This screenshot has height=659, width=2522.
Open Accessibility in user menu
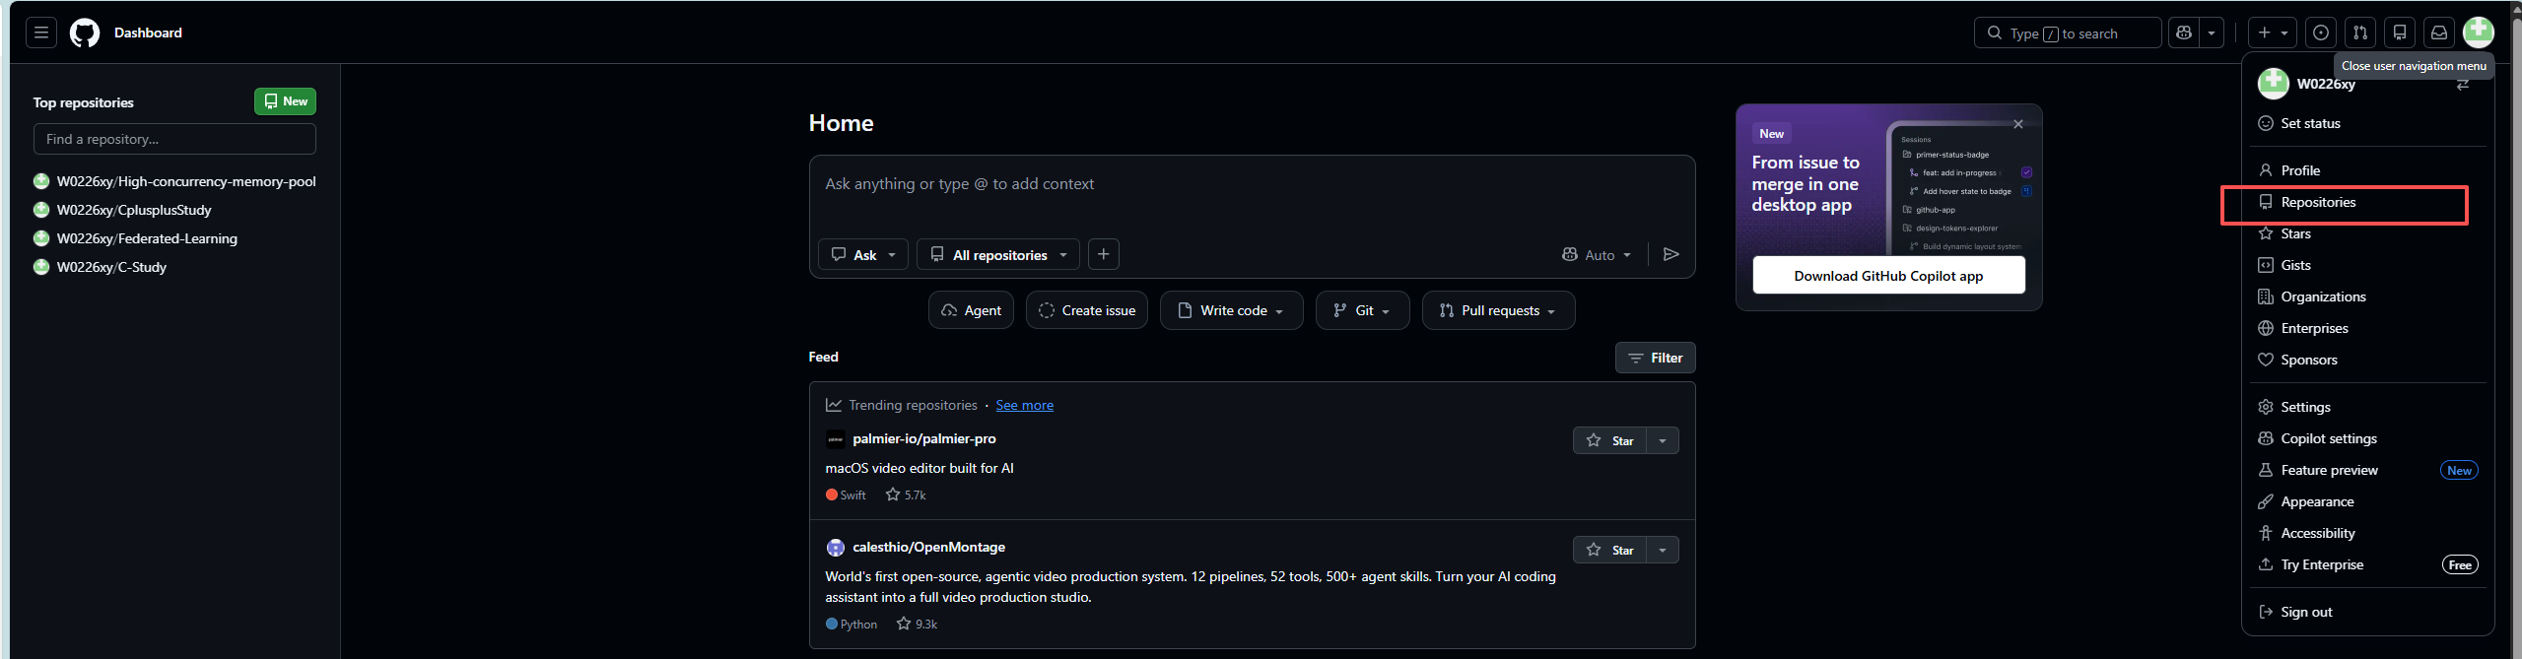pos(2367,533)
